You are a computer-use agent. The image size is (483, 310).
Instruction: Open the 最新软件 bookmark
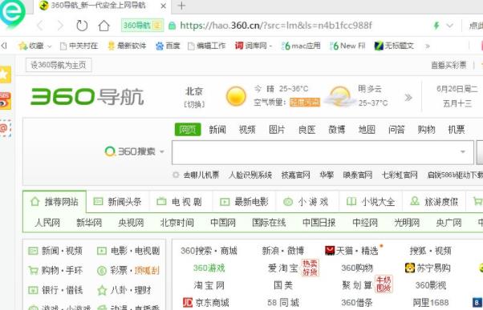[127, 46]
